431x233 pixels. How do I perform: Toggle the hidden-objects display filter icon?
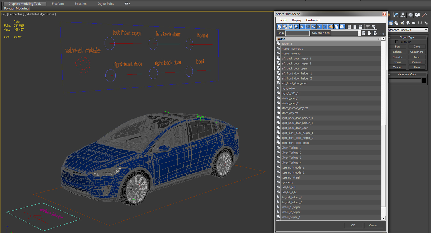[342, 27]
